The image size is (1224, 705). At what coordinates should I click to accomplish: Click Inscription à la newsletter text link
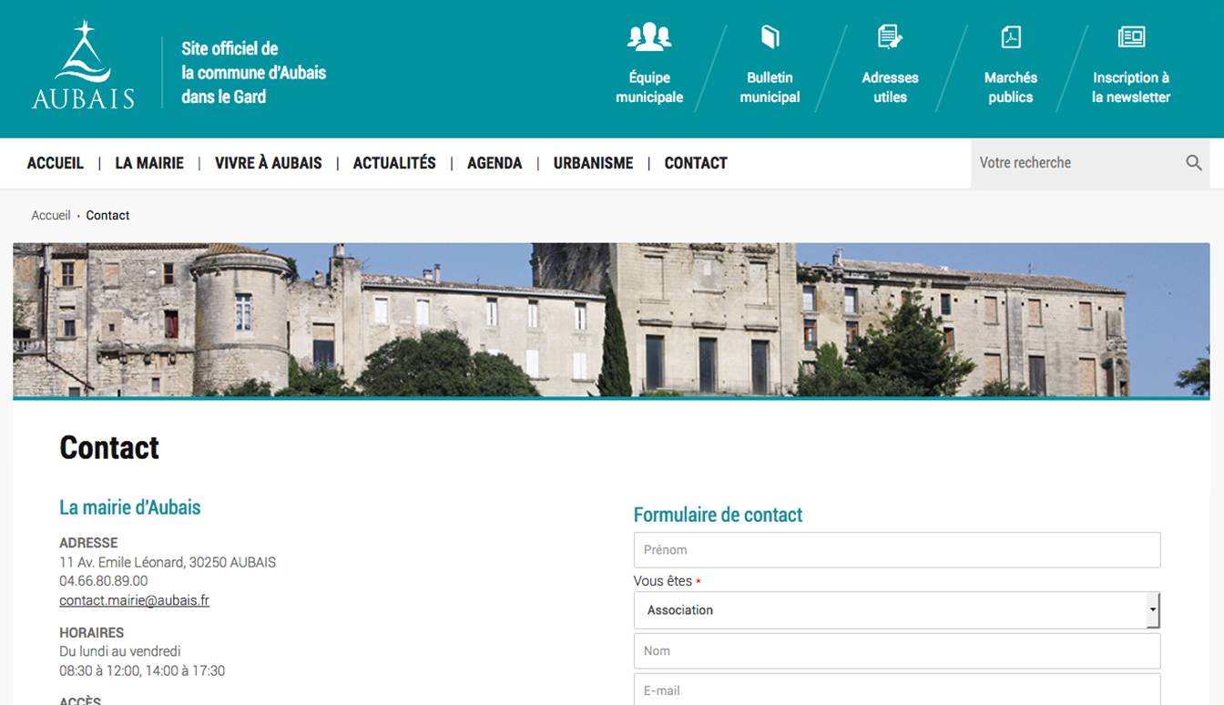[x=1131, y=87]
